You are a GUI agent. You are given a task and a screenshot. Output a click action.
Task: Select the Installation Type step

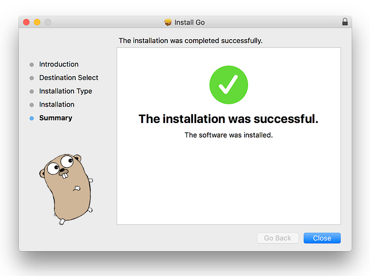tap(65, 91)
